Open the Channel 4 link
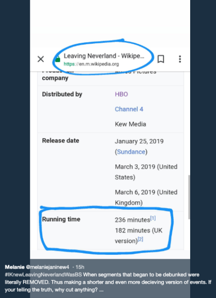Viewport: 216px width, 298px height. coord(129,109)
